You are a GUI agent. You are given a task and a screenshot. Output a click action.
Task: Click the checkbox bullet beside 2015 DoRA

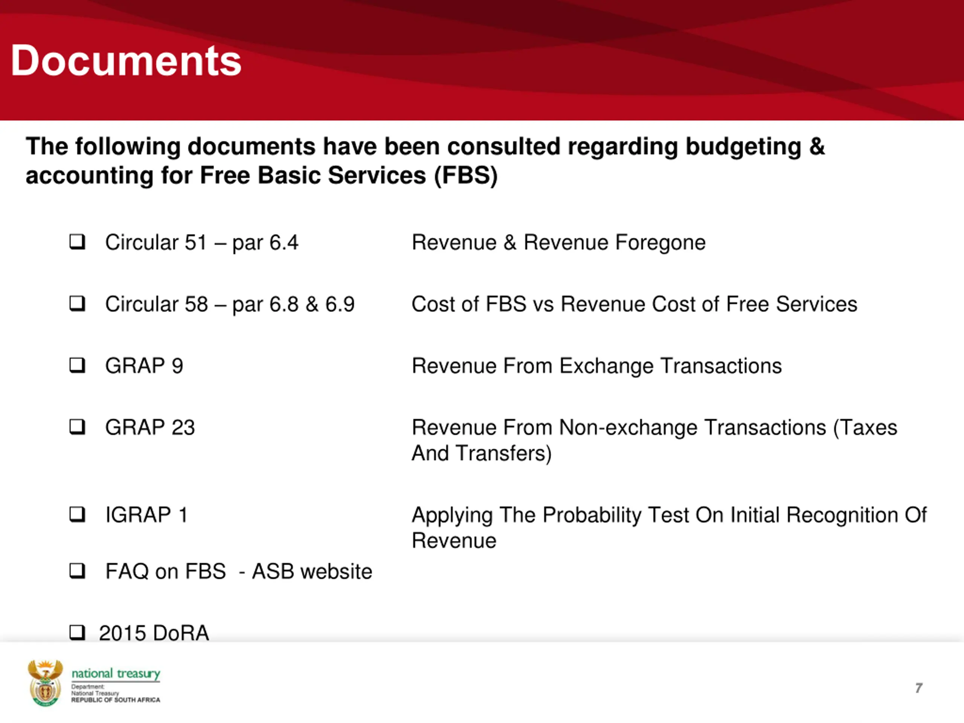[x=77, y=632]
